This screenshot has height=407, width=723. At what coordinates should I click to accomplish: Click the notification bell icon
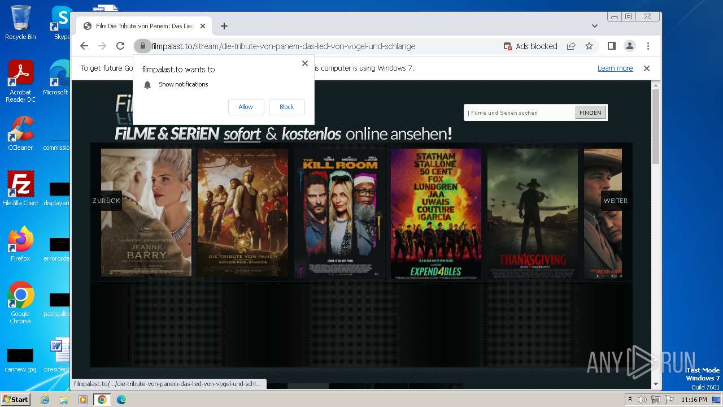point(147,84)
